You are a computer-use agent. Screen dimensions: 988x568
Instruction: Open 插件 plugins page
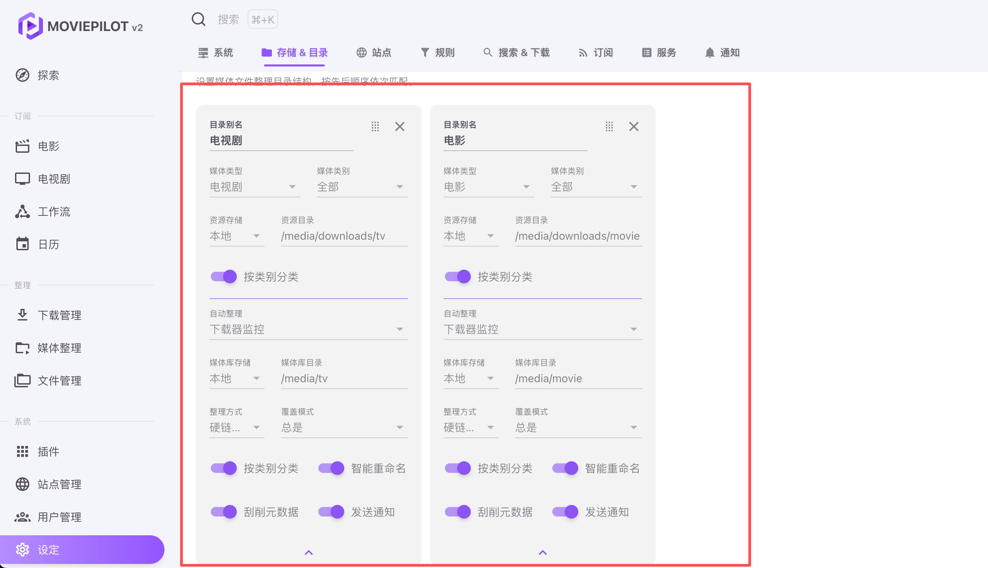coord(48,451)
